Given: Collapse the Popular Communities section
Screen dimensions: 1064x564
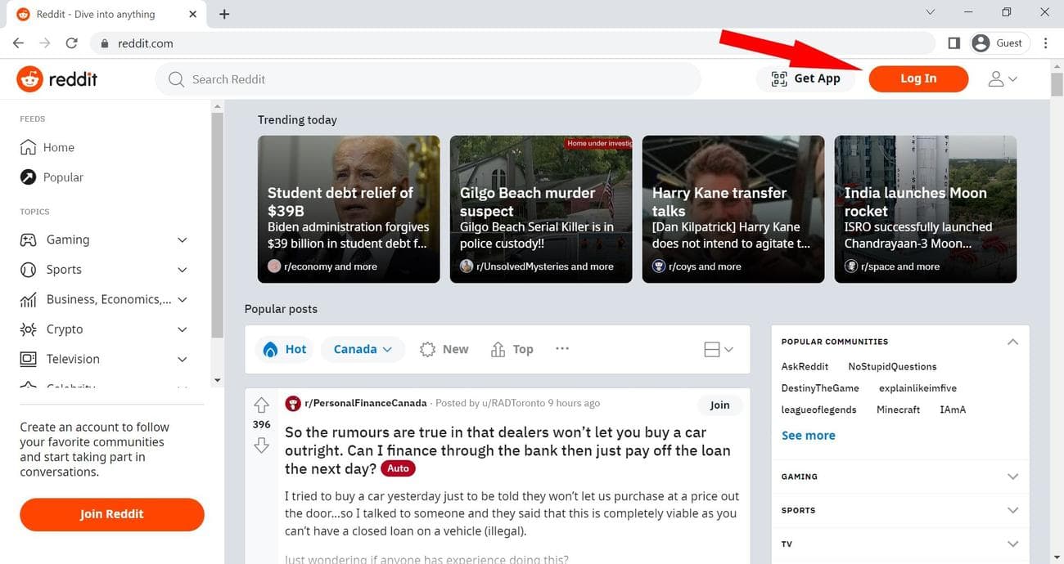Looking at the screenshot, I should click(1012, 342).
